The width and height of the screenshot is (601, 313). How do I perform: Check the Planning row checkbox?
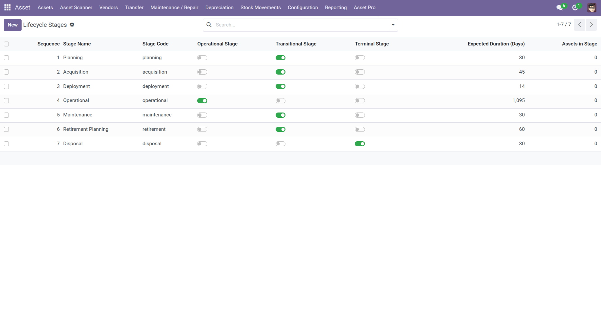coord(7,58)
